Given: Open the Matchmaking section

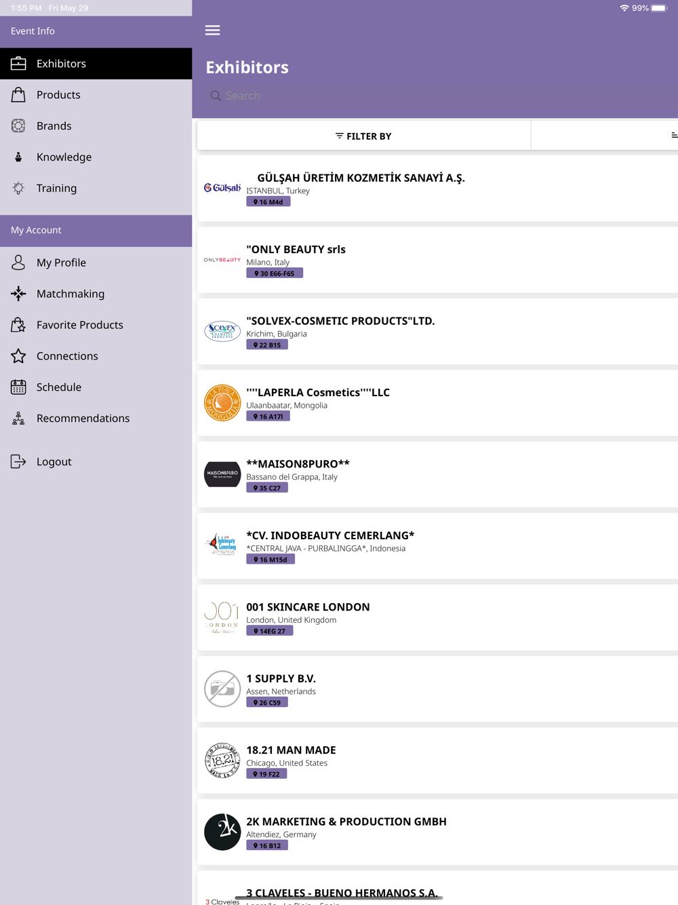Looking at the screenshot, I should pos(96,294).
